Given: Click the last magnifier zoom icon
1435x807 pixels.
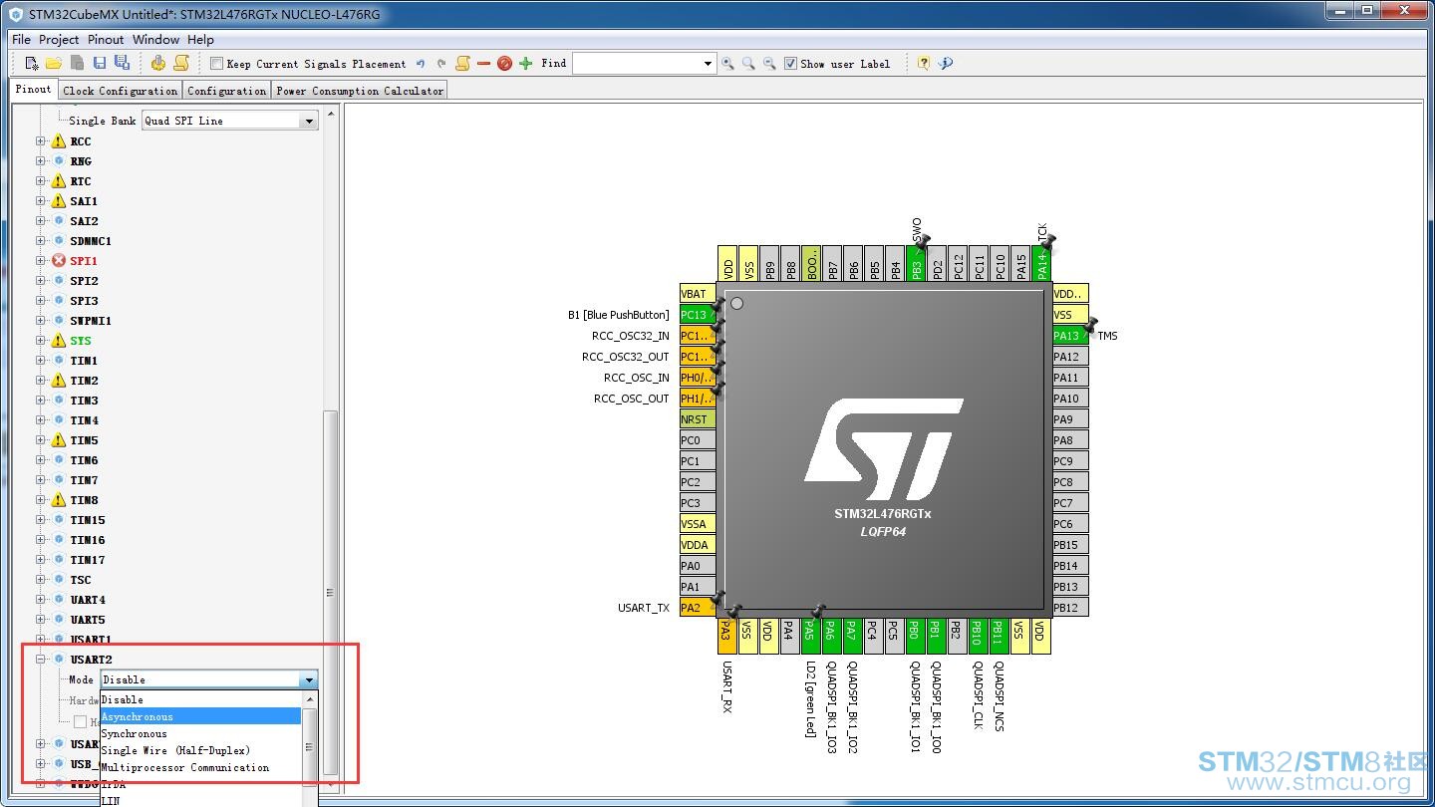Looking at the screenshot, I should click(x=769, y=64).
